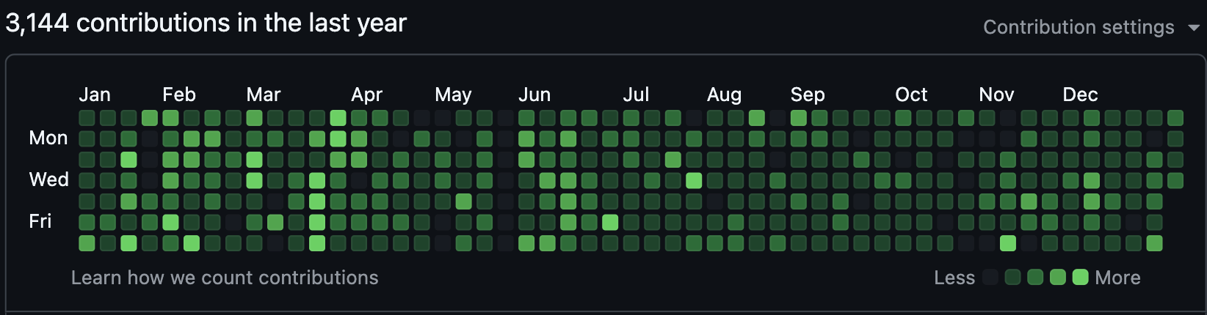Click the 'More' legend label

coord(1117,278)
